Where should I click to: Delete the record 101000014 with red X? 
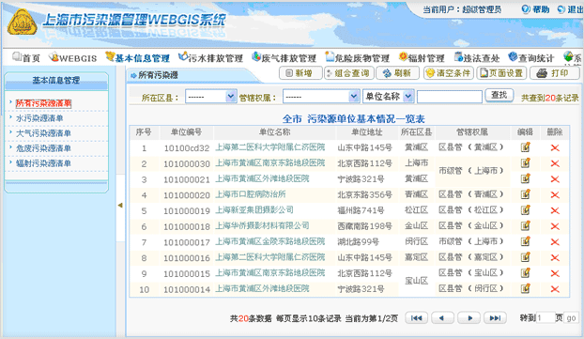pyautogui.click(x=555, y=289)
